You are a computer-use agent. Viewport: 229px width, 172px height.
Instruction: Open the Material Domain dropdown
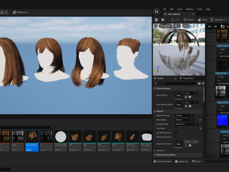click(185, 116)
